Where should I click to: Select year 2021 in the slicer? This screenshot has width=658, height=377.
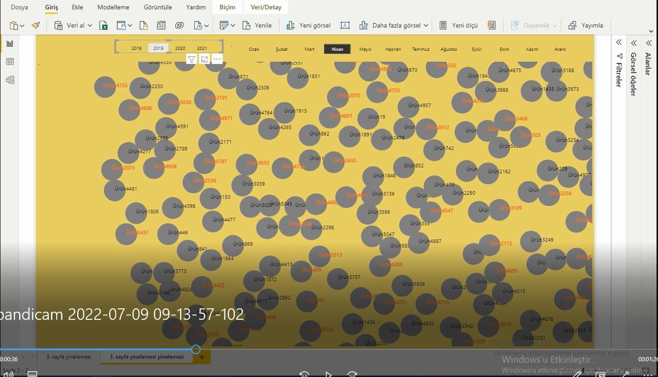point(202,48)
